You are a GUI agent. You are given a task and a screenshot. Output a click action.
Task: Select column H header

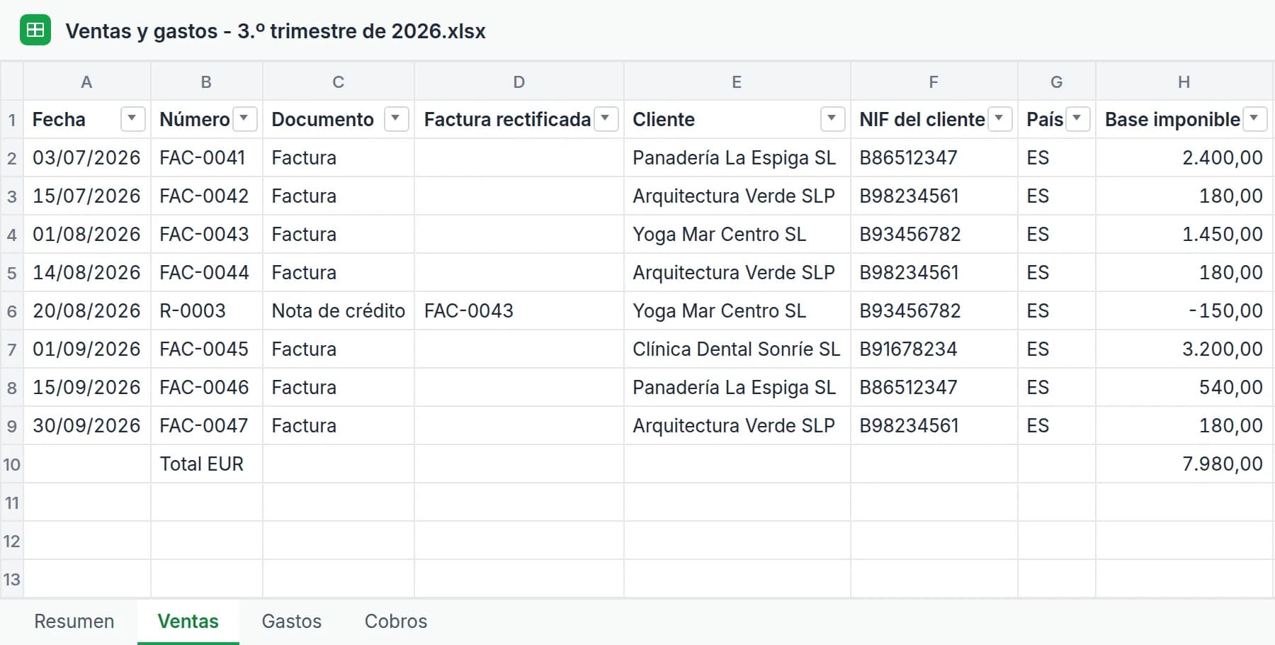1184,82
